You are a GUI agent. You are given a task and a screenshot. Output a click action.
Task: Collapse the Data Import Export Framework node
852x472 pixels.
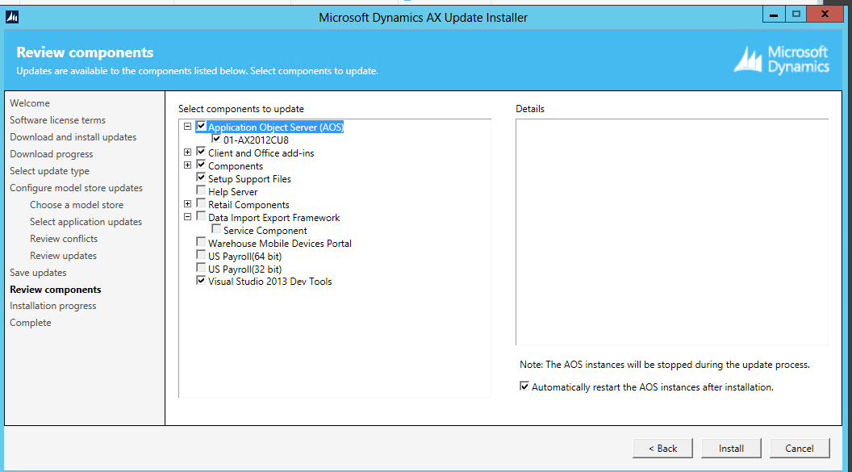click(188, 217)
